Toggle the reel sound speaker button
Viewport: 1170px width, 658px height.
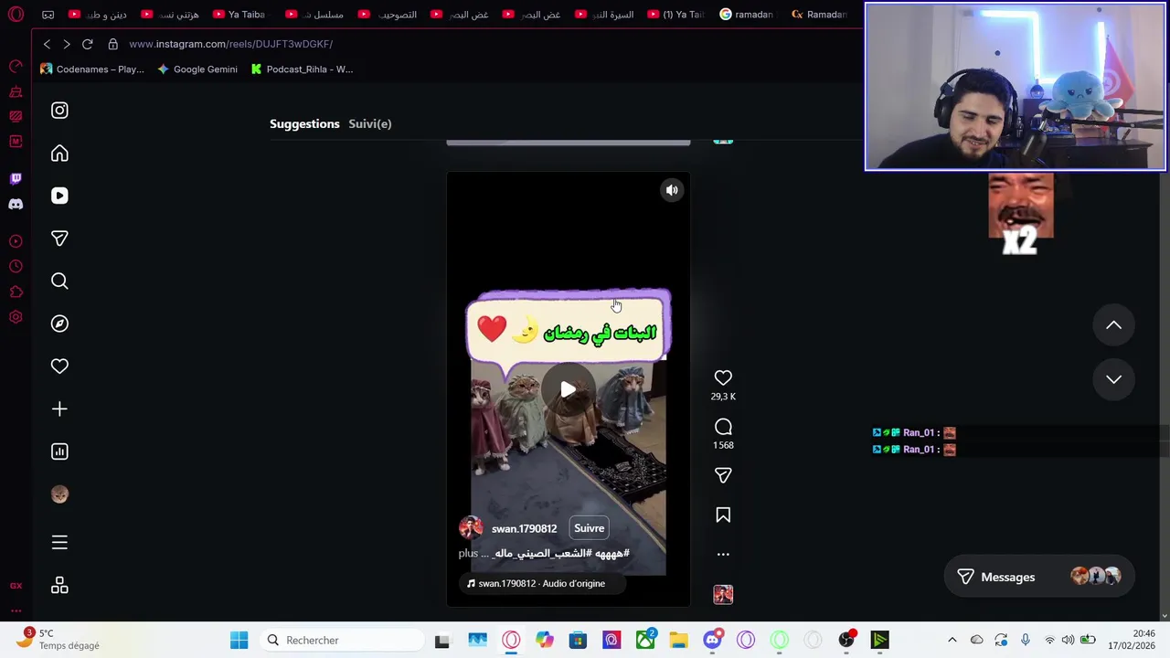click(672, 190)
